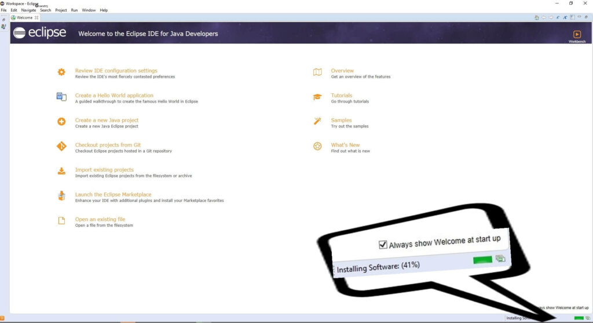
Task: Click the blank file icon for Open file
Action: click(x=61, y=220)
